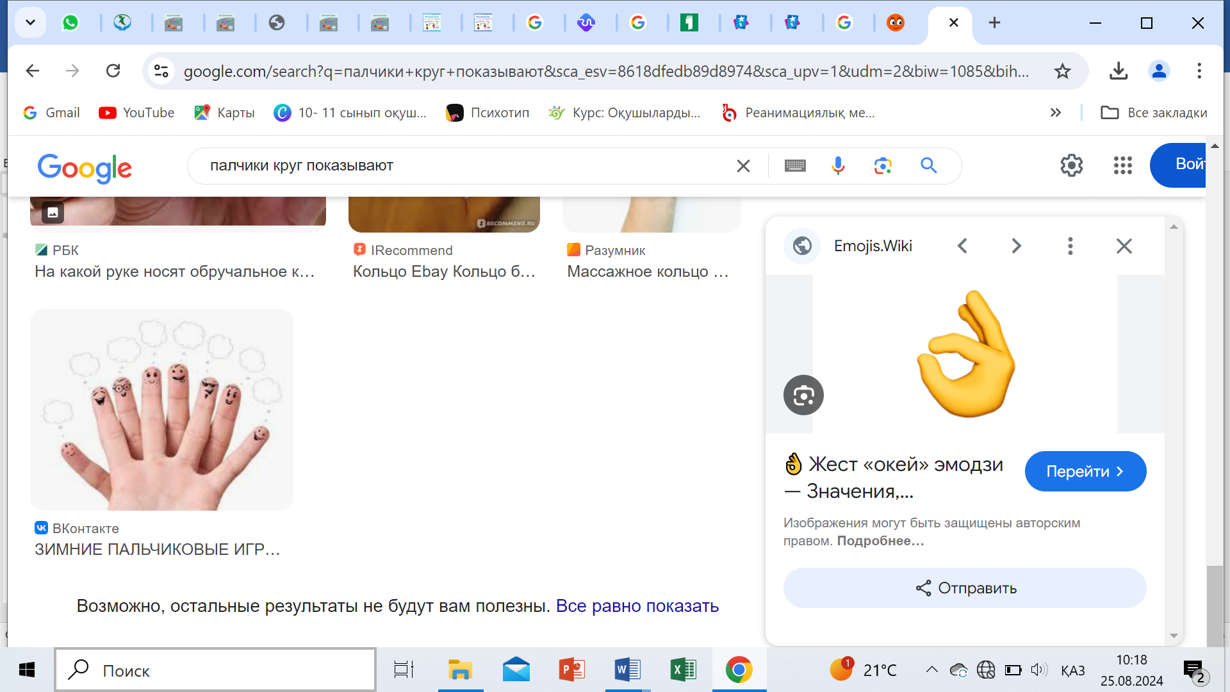Clear the search box text
The width and height of the screenshot is (1230, 692).
(x=743, y=166)
